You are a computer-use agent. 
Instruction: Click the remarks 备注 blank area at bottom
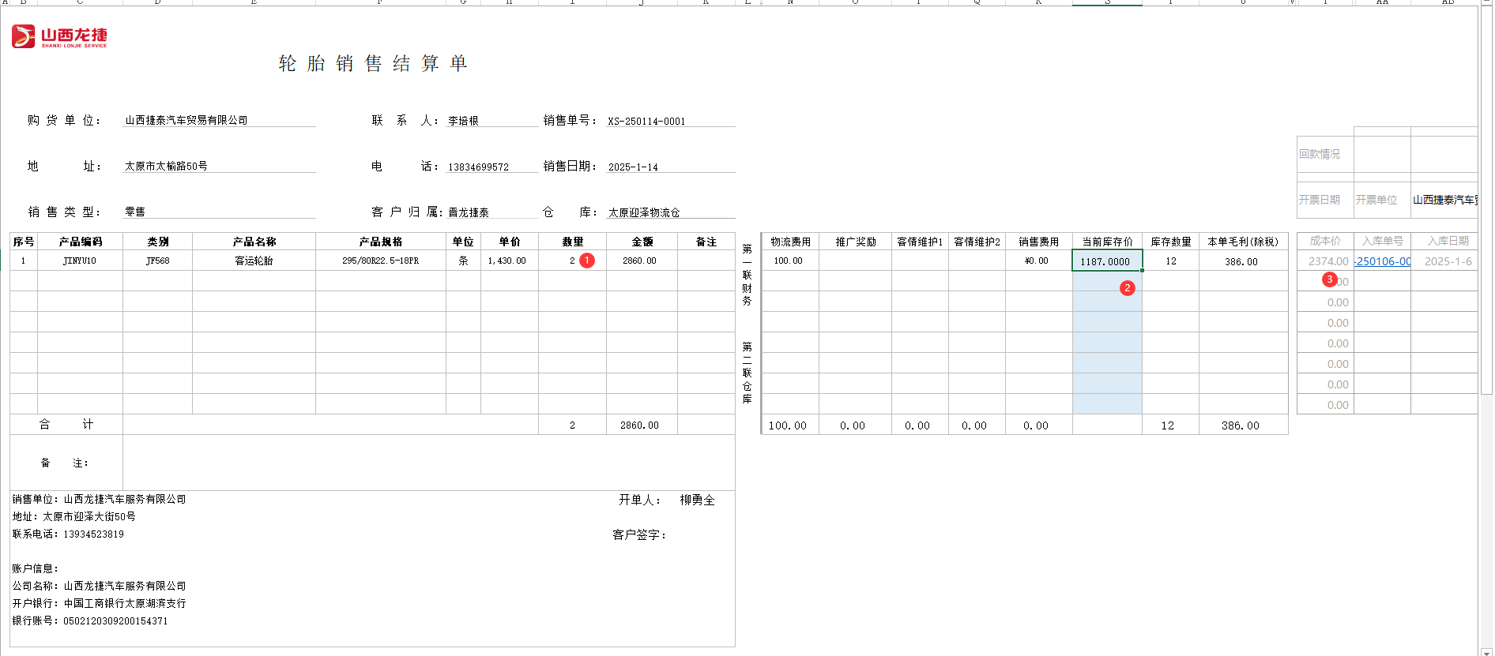(427, 463)
